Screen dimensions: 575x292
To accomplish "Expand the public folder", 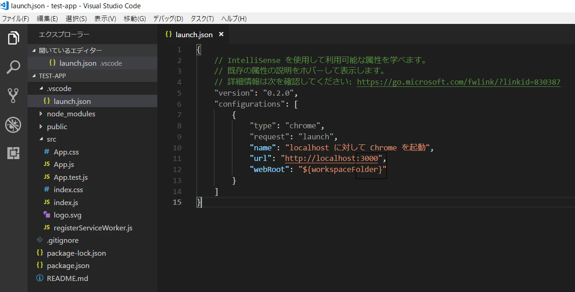I will pyautogui.click(x=41, y=126).
